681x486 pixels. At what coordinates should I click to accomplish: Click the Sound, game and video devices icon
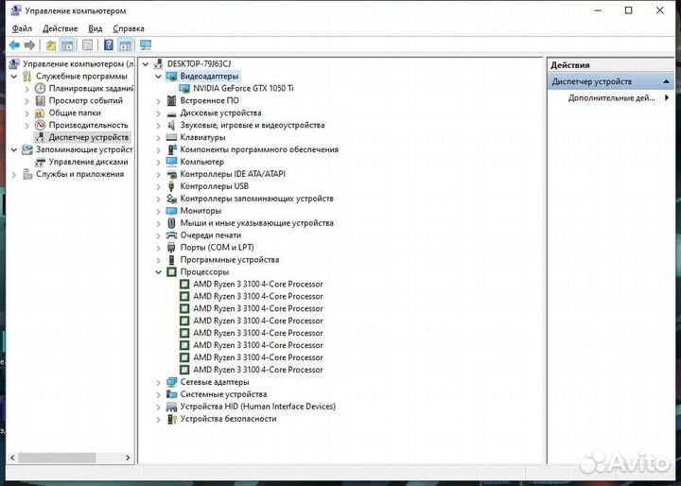pos(171,125)
